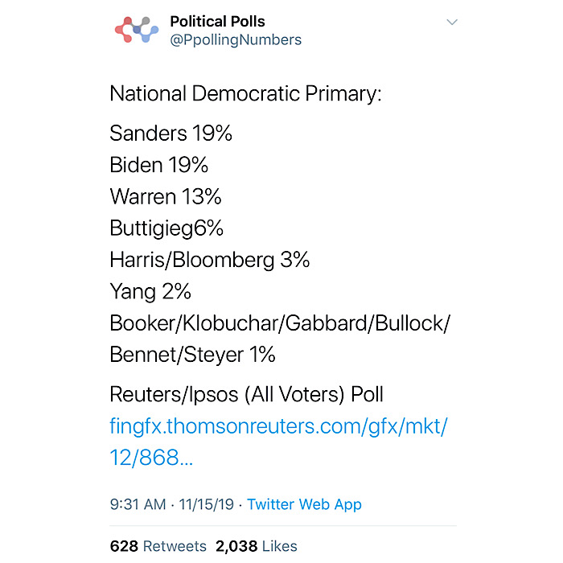
Task: Click the 9:31 AM timestamp
Action: (x=138, y=504)
